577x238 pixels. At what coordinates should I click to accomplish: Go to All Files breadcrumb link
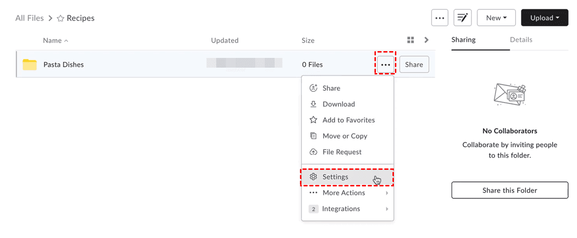click(x=30, y=18)
